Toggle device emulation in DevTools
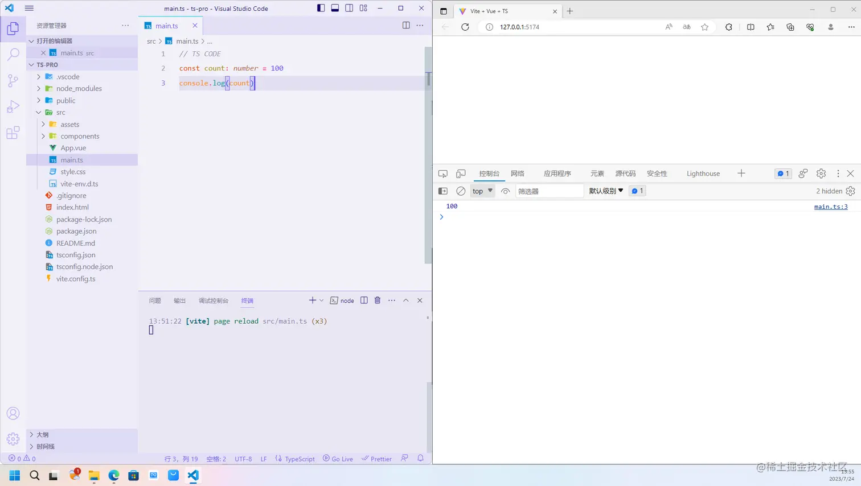Image resolution: width=861 pixels, height=486 pixels. (x=461, y=174)
